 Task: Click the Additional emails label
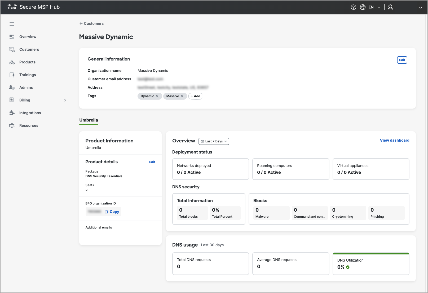99,227
